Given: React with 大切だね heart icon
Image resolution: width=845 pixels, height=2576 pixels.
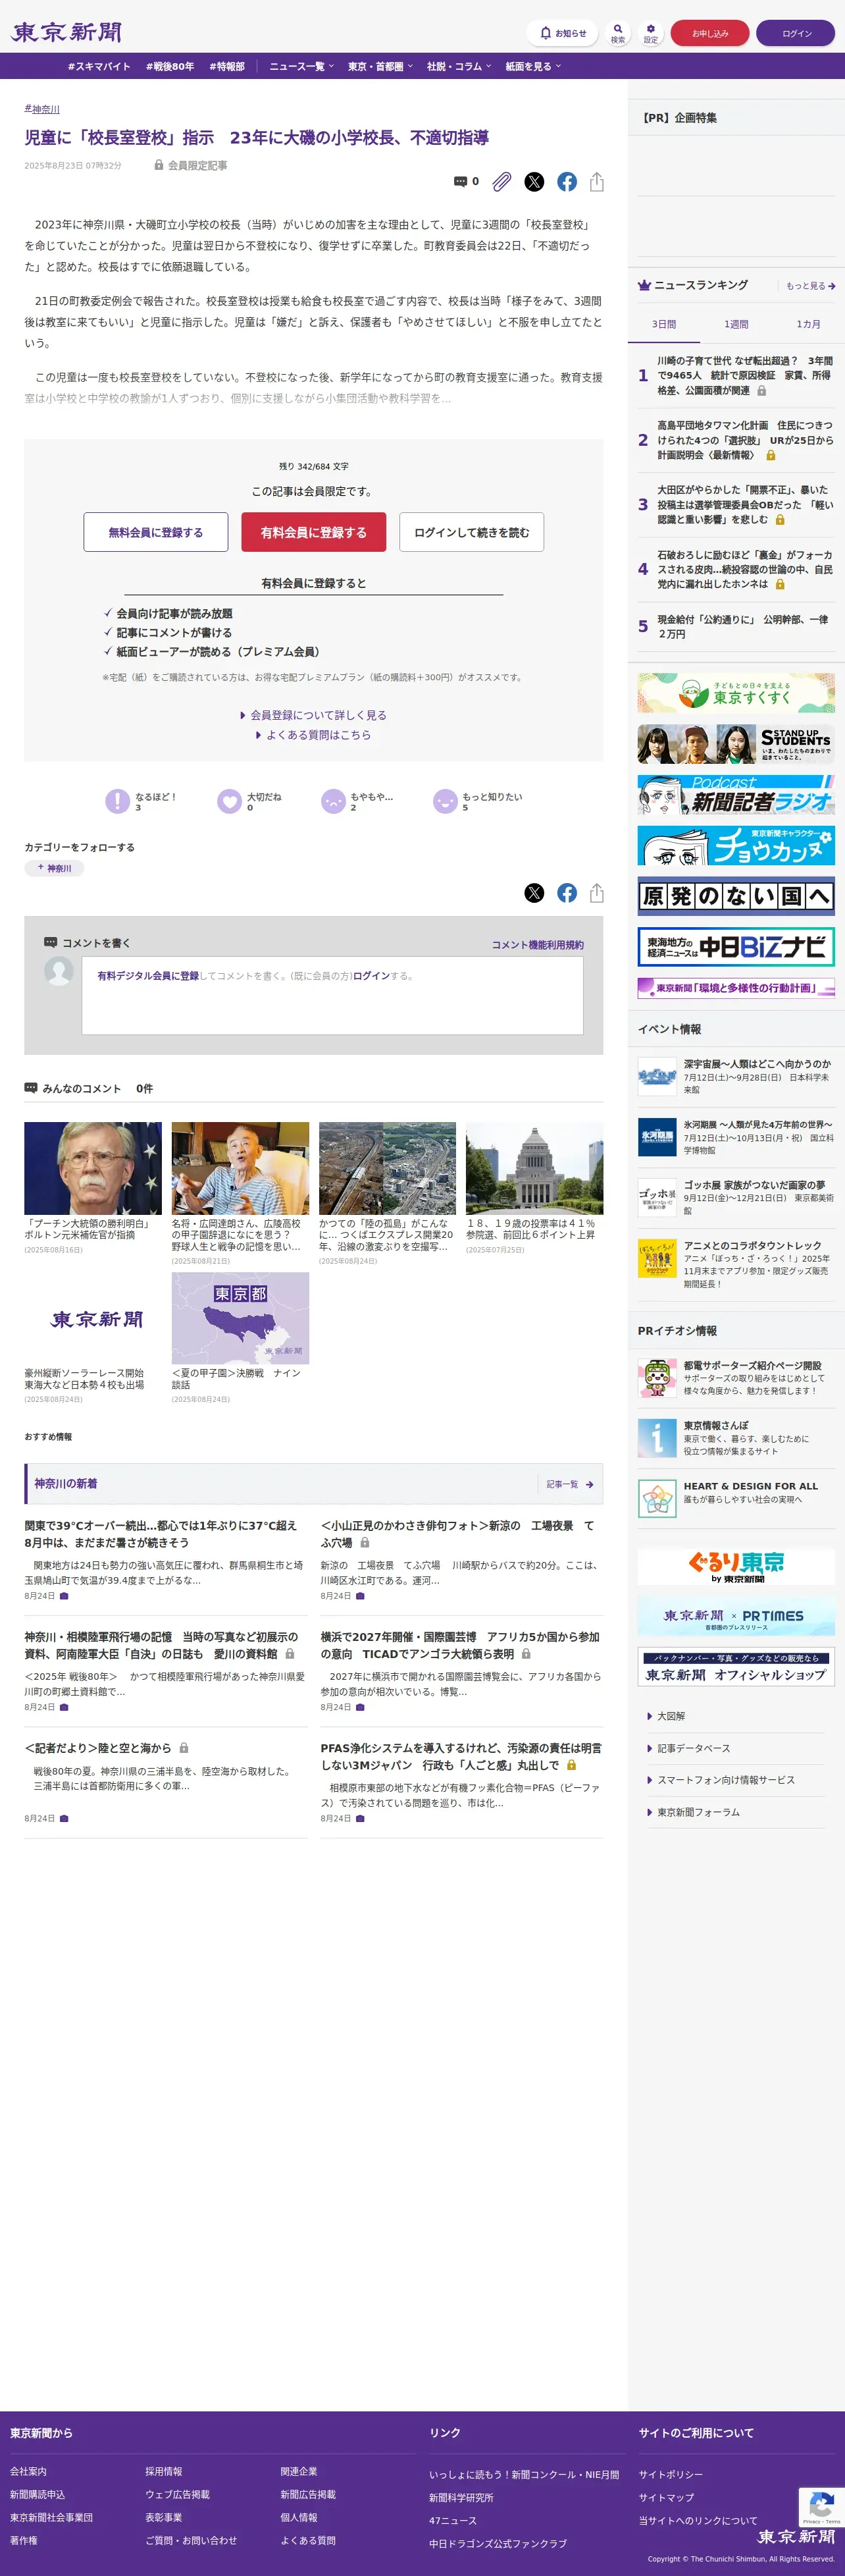Looking at the screenshot, I should pos(230,801).
